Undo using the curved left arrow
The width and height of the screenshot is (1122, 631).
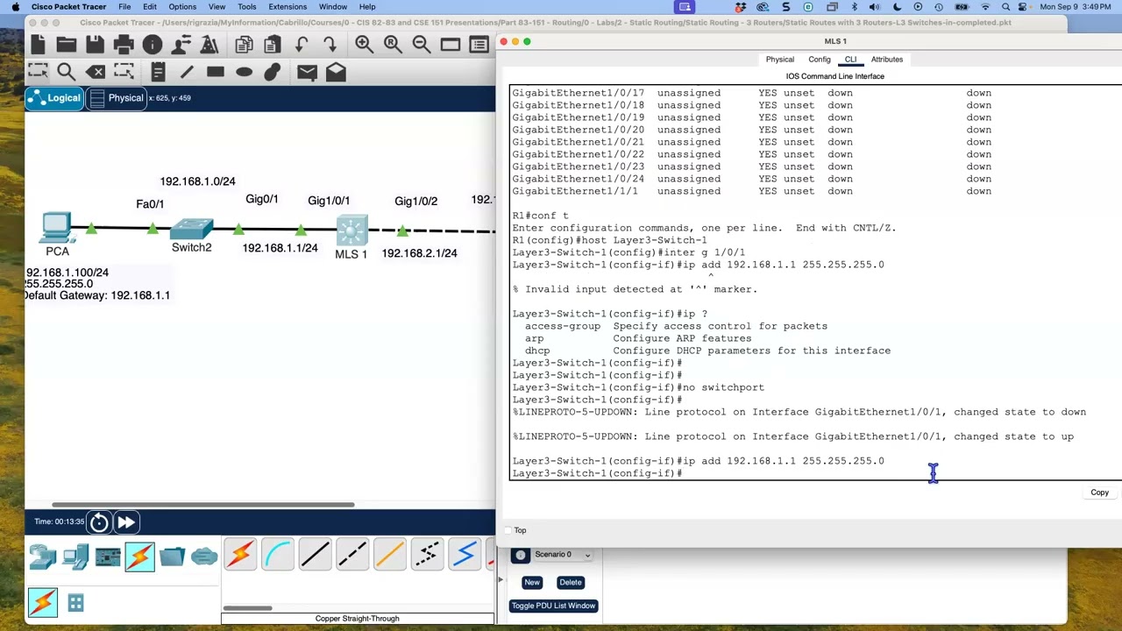tap(302, 44)
